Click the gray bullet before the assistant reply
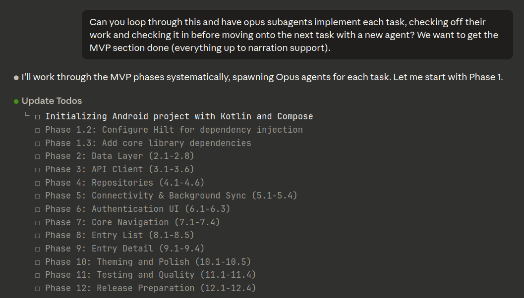This screenshot has width=524, height=298. (x=16, y=78)
